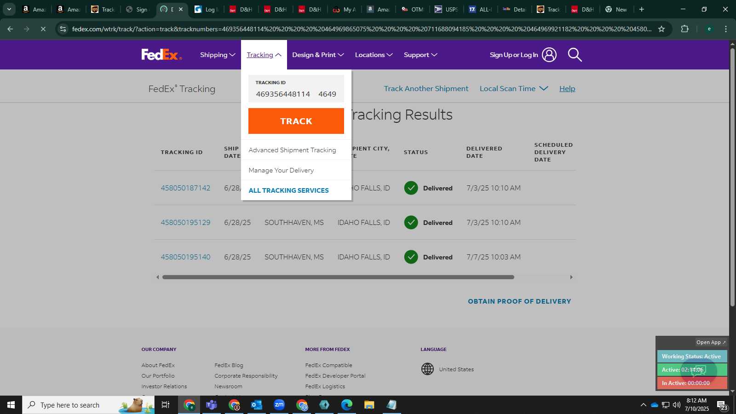Open Local Scan Time dropdown
This screenshot has height=414, width=736.
[x=514, y=88]
